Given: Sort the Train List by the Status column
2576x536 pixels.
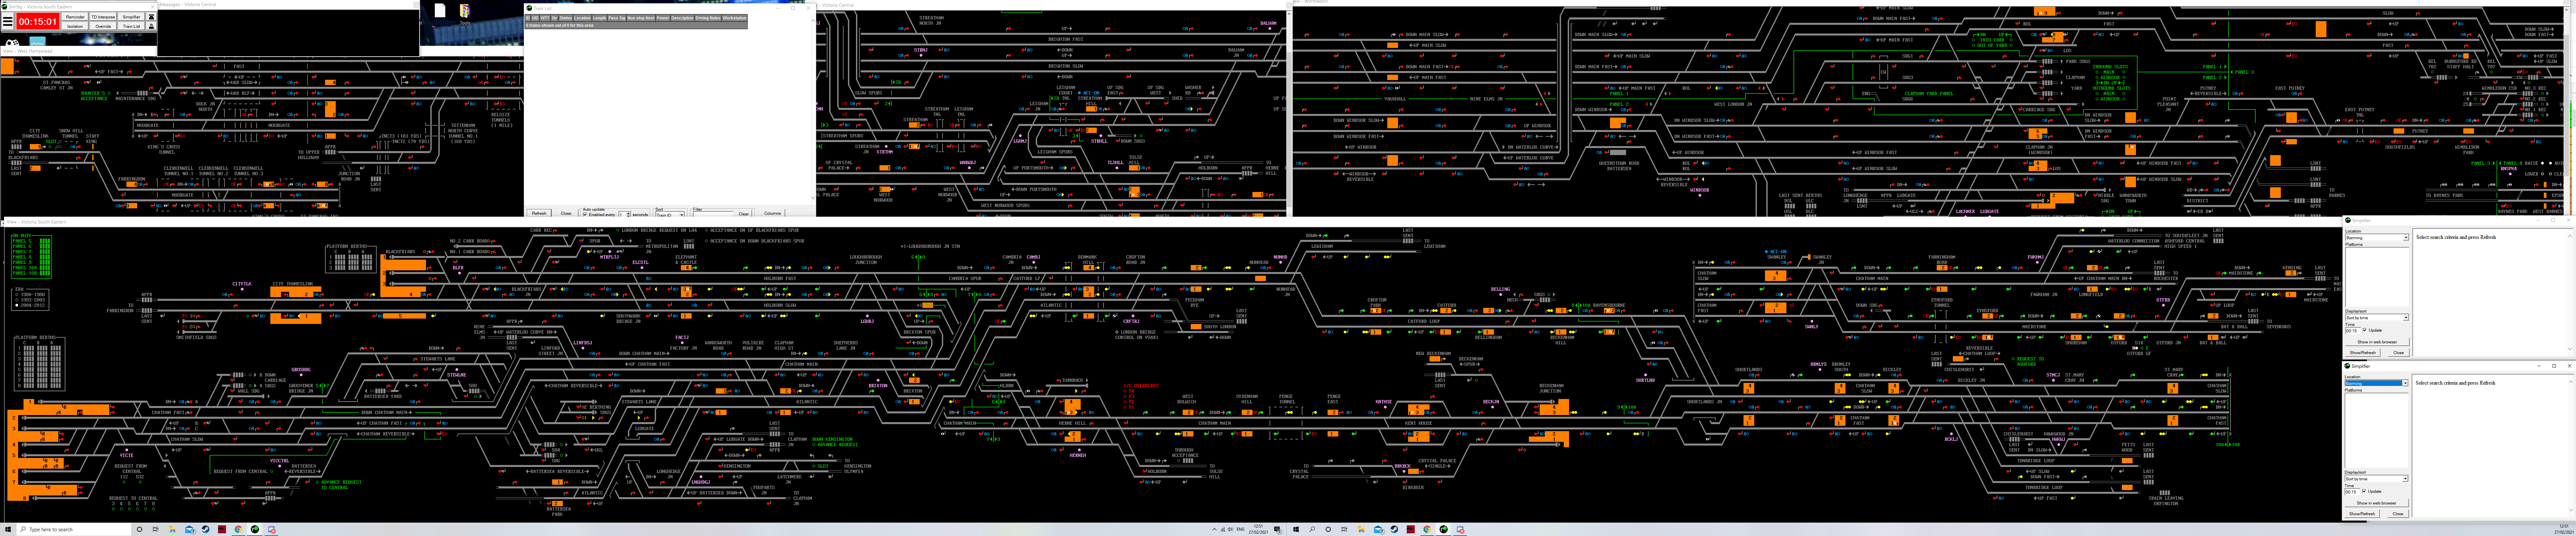Looking at the screenshot, I should [566, 18].
